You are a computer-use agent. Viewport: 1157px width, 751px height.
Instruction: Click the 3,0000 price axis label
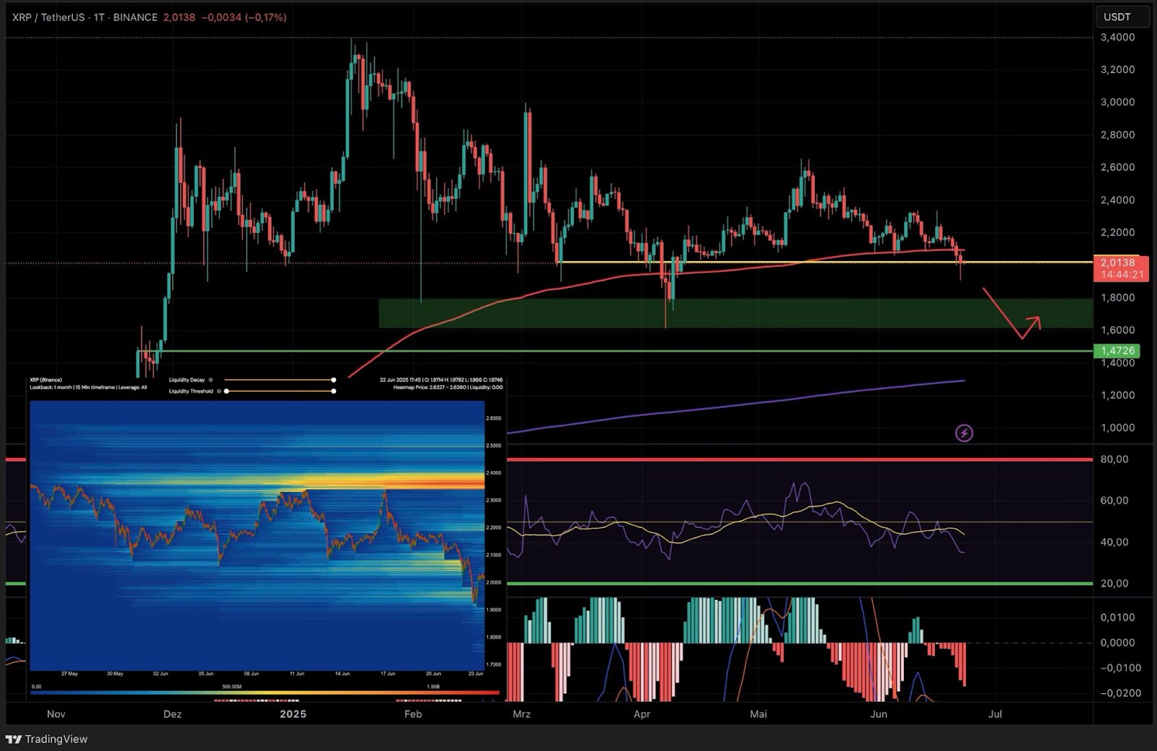point(1117,102)
